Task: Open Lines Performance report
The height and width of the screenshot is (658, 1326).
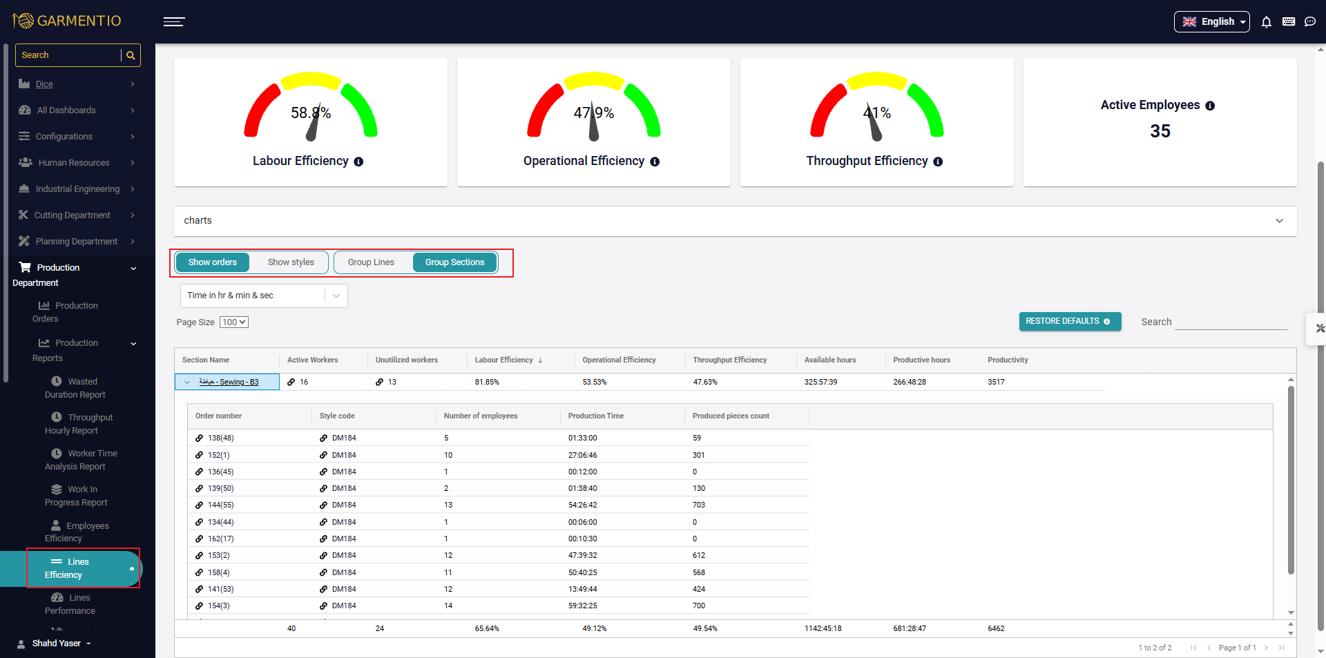Action: [70, 604]
